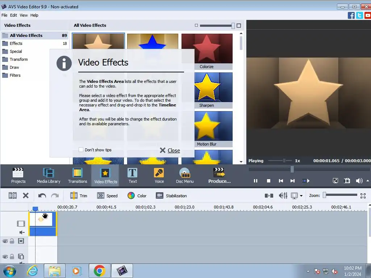Mute the preview volume speaker
The image size is (371, 278).
(x=359, y=181)
